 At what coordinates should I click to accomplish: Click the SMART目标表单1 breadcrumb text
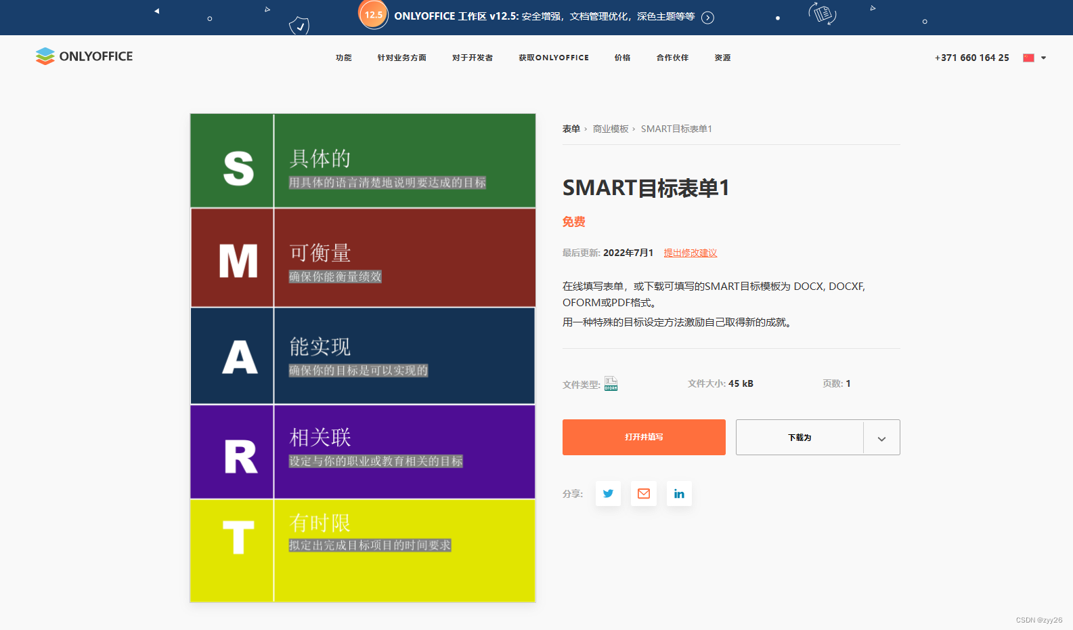point(676,129)
